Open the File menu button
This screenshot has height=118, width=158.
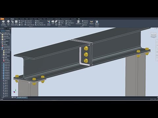(2, 19)
